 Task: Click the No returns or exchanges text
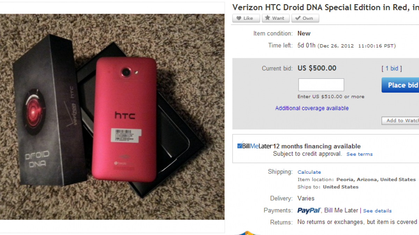[x=357, y=222]
